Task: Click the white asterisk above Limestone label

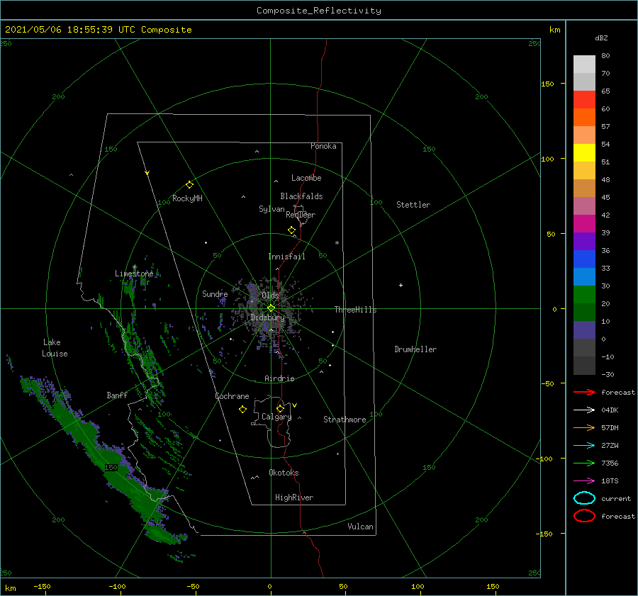Action: [134, 267]
